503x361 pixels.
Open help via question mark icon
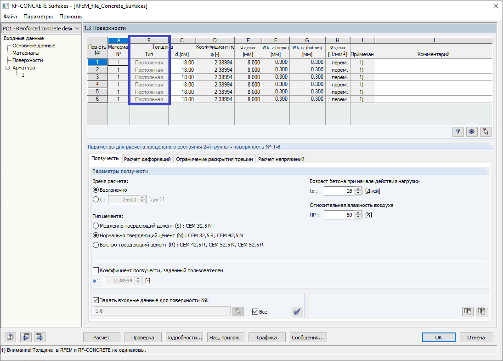(10, 337)
